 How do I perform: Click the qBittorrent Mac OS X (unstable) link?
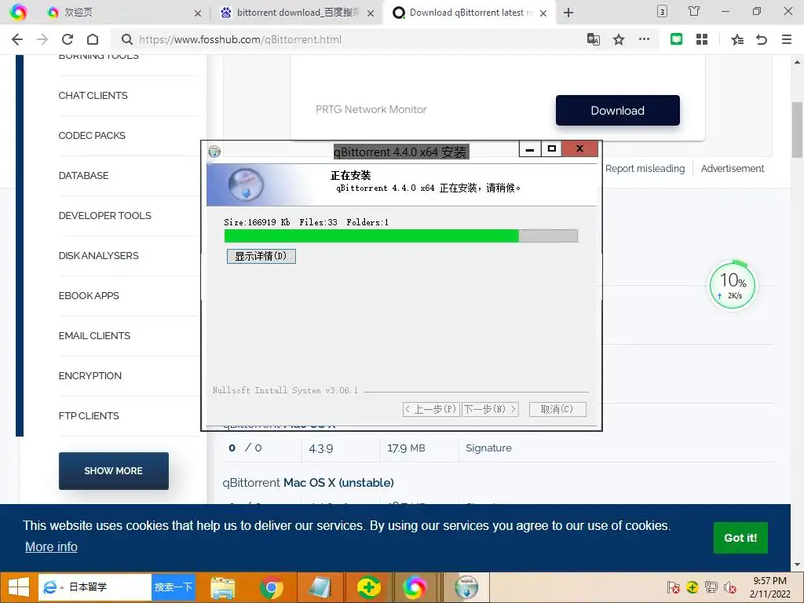click(308, 483)
